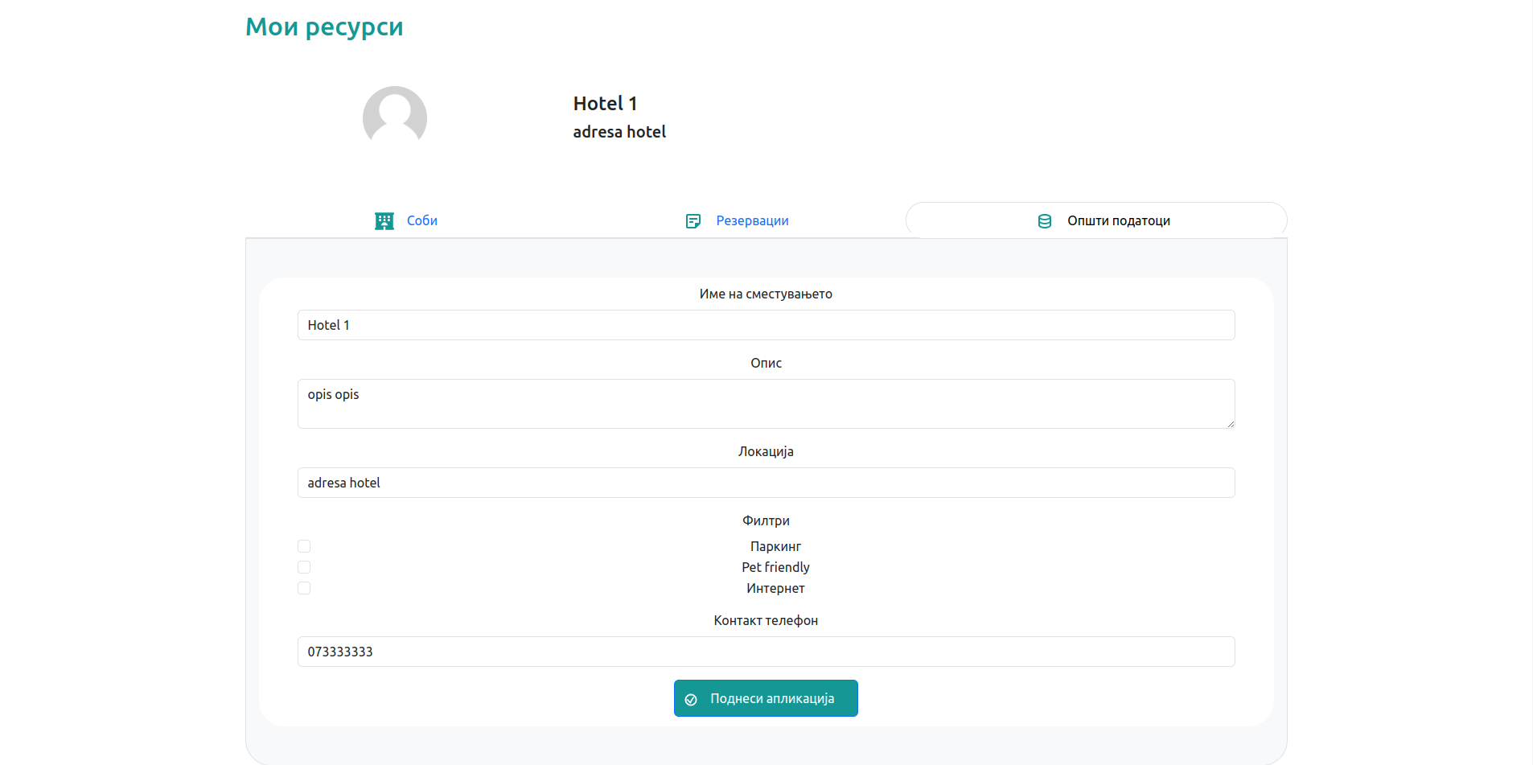Click the Pet friendly filter label text
The height and width of the screenshot is (765, 1533).
point(775,567)
